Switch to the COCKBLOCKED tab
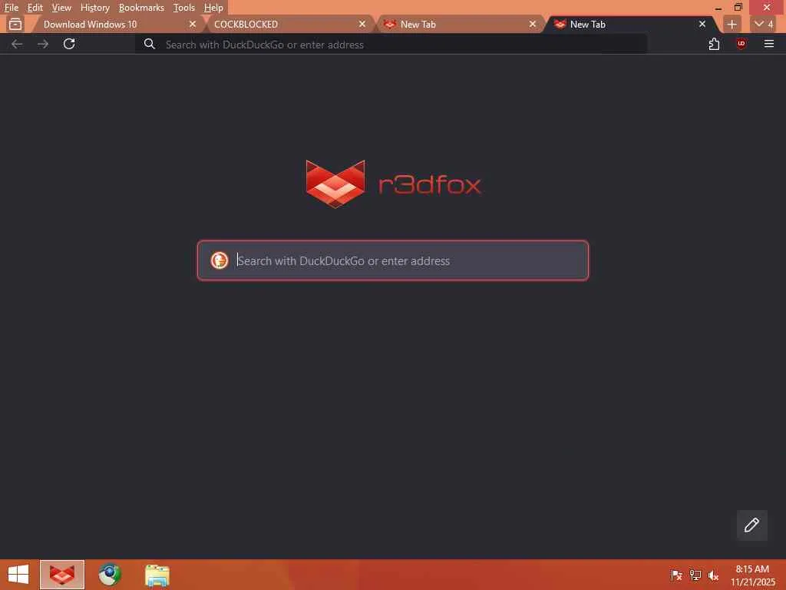786x590 pixels. pos(289,24)
